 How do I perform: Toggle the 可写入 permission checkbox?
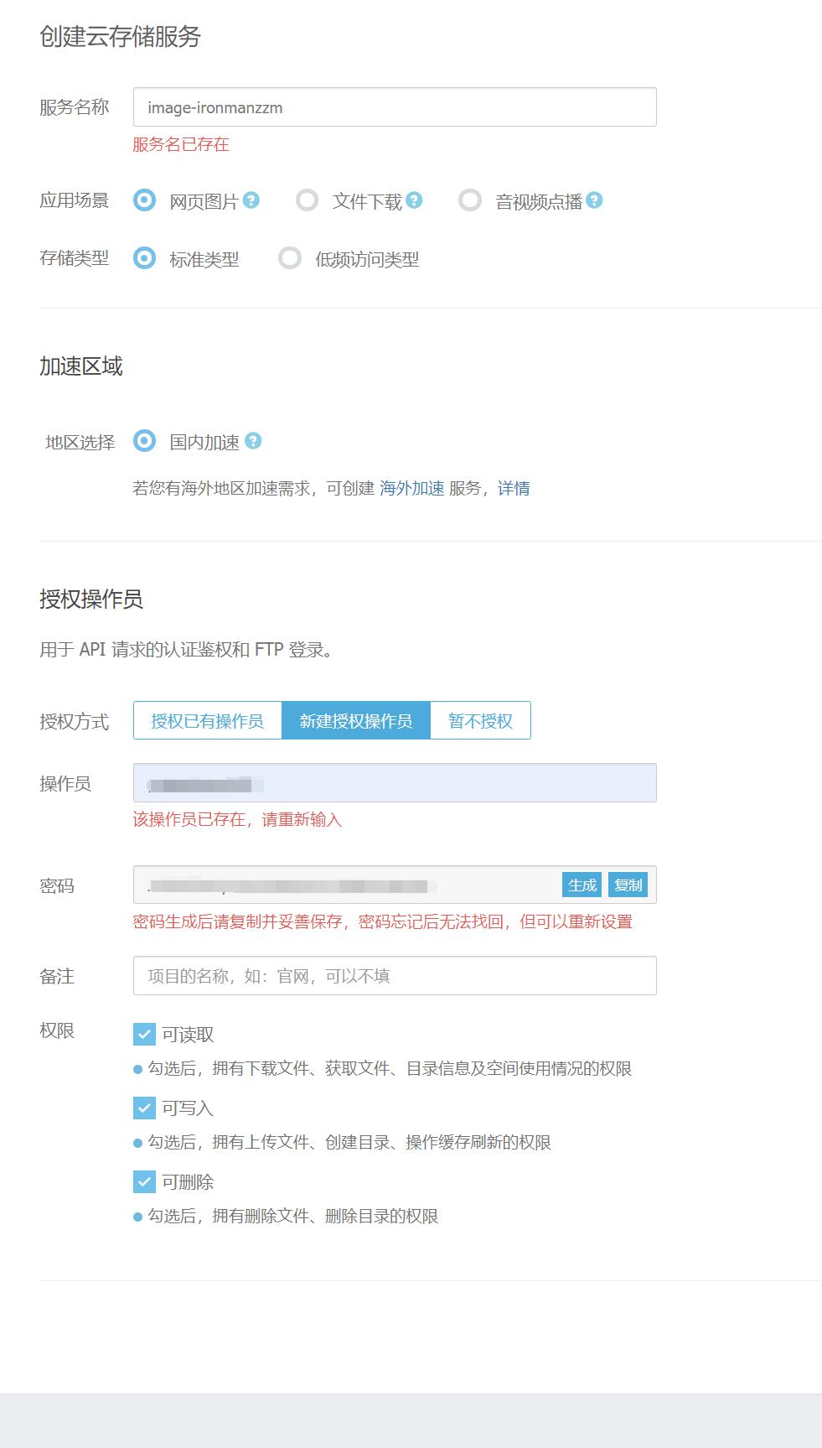[145, 1108]
